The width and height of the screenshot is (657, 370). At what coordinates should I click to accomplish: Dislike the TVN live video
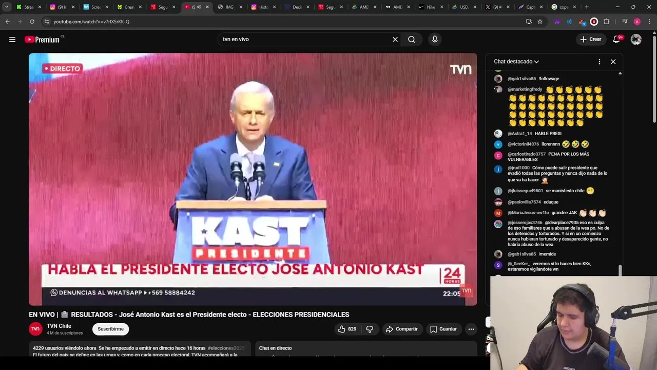370,329
